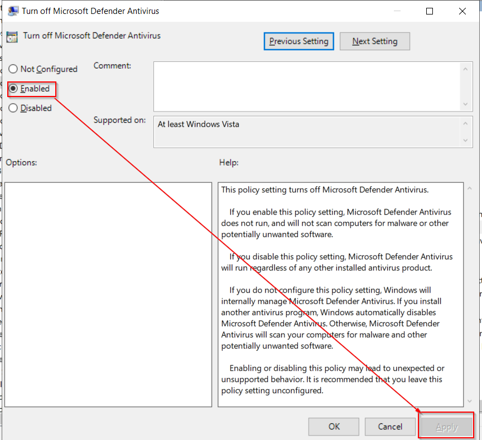
Task: Click the policy setting icon beside heading
Action: click(x=12, y=37)
